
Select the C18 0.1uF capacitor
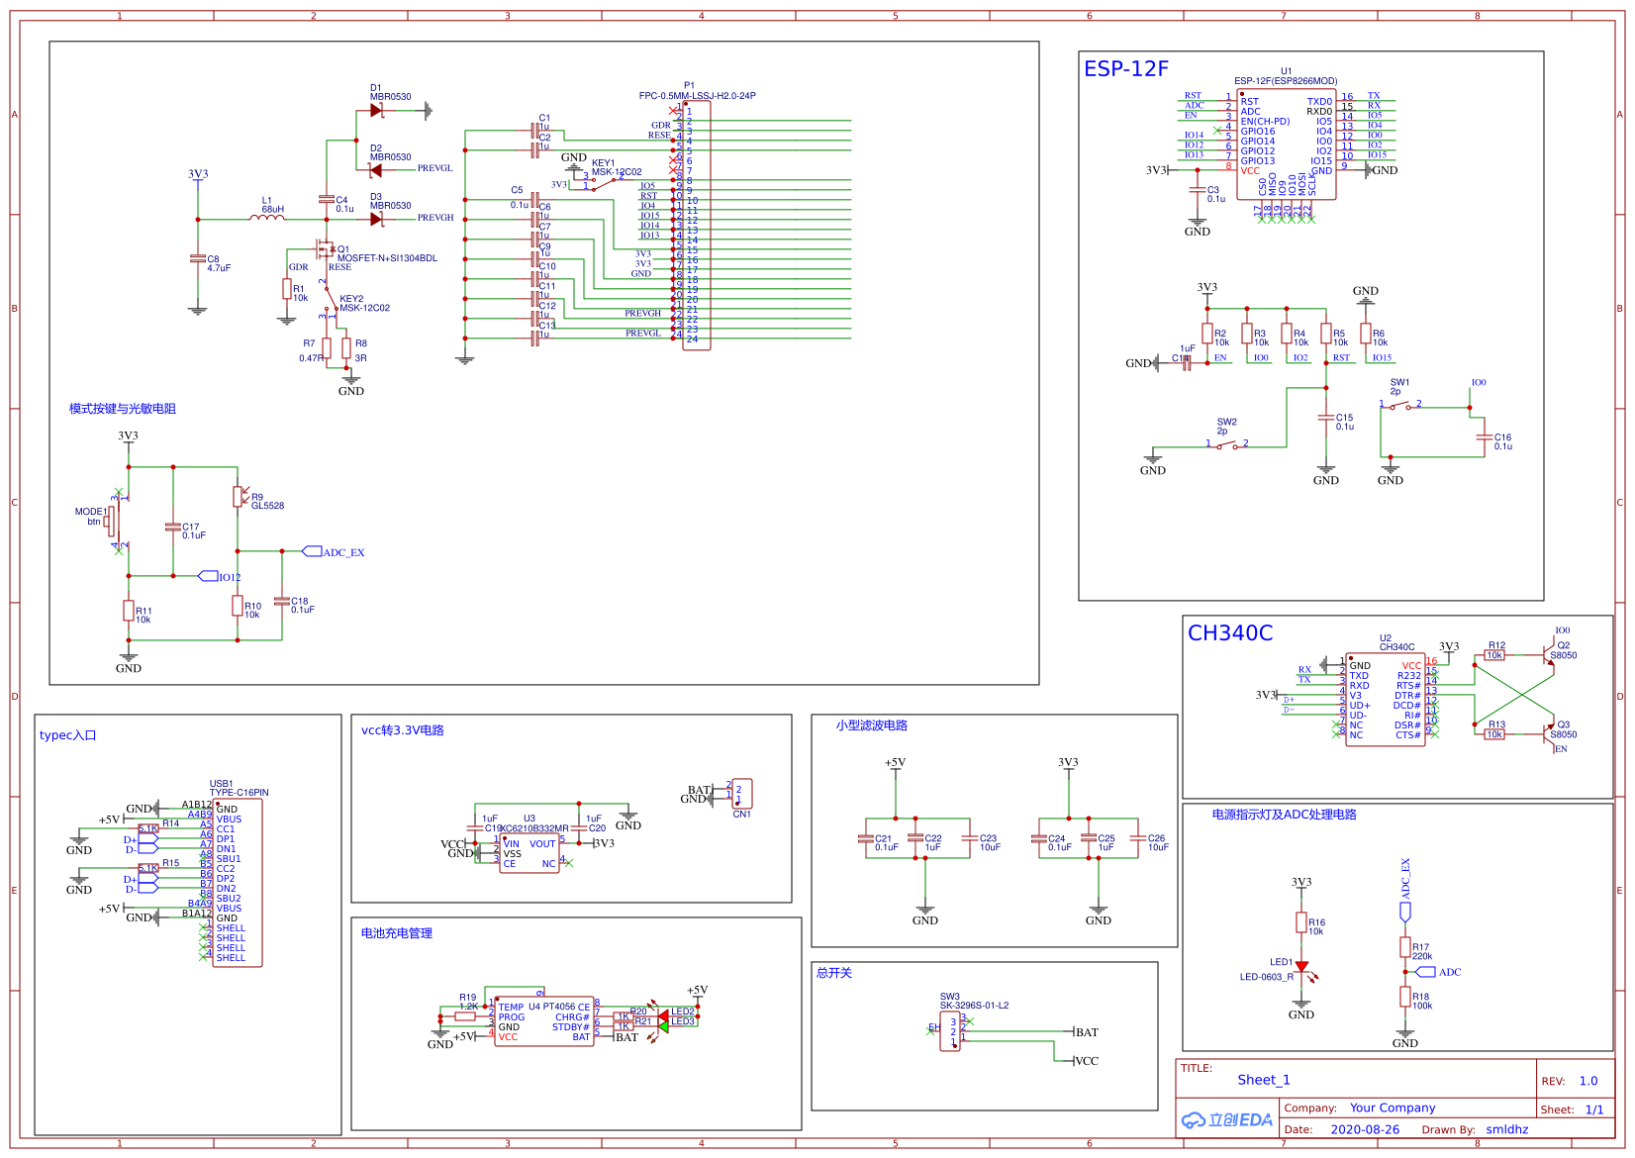pos(282,601)
